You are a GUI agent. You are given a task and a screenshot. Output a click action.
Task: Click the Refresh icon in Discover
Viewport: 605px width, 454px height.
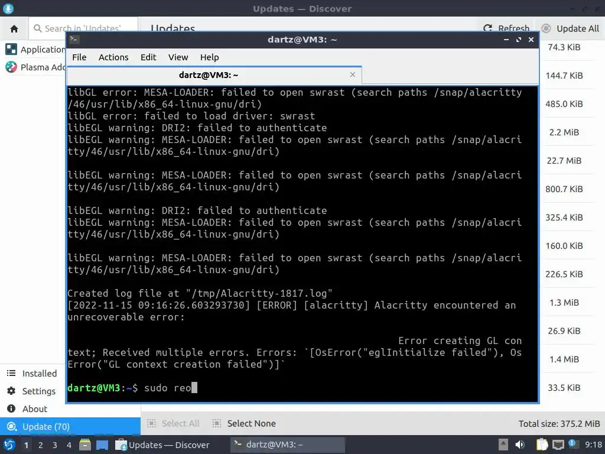pyautogui.click(x=487, y=28)
